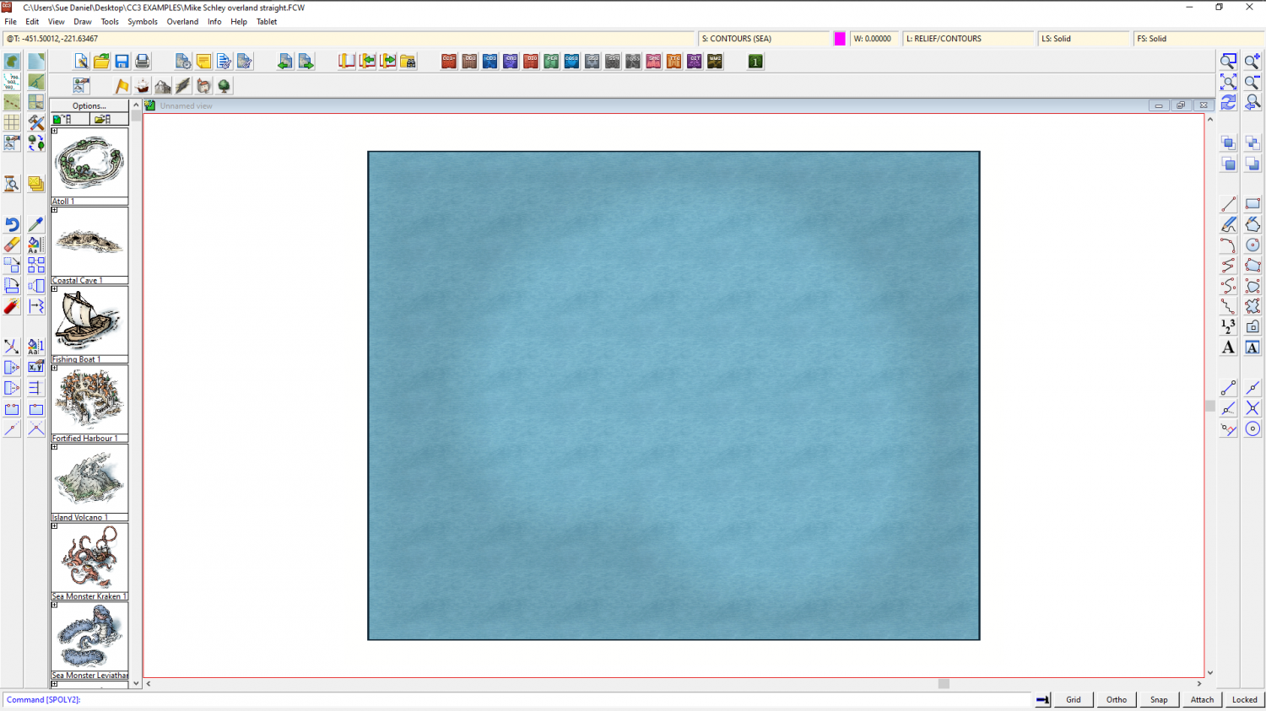Screen dimensions: 1266x711
Task: Select the Arc drawing tool
Action: (1228, 245)
